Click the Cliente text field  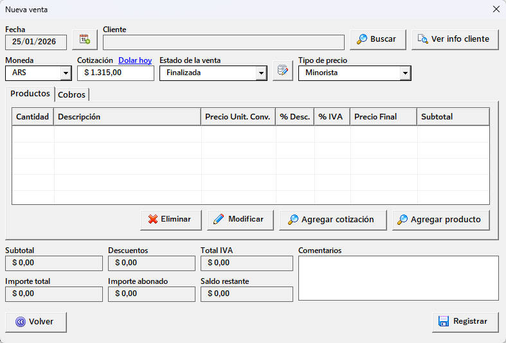point(224,42)
